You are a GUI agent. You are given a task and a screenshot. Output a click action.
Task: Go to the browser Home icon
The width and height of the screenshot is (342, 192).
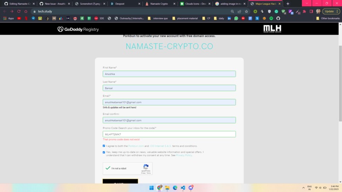click(26, 11)
